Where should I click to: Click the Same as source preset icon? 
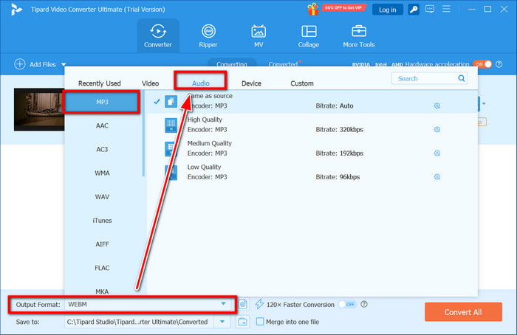pyautogui.click(x=171, y=101)
